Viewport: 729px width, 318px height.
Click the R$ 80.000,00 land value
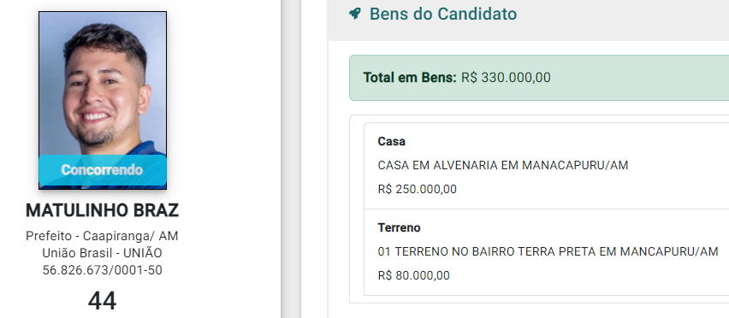[414, 276]
